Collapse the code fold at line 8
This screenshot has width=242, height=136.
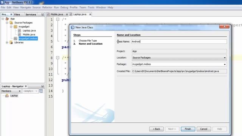point(58,58)
